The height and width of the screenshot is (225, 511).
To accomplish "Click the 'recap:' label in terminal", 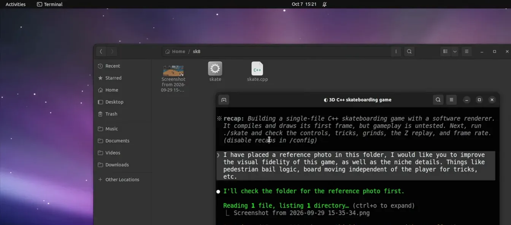I will [234, 119].
